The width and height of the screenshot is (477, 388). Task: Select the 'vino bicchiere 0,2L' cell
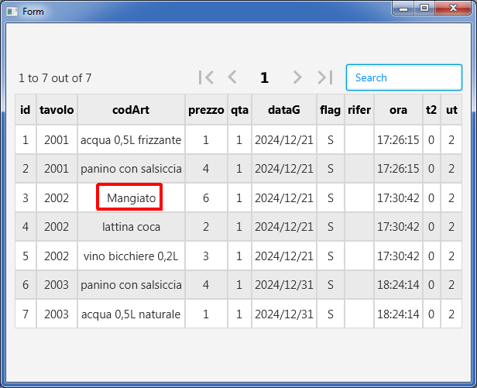(131, 256)
